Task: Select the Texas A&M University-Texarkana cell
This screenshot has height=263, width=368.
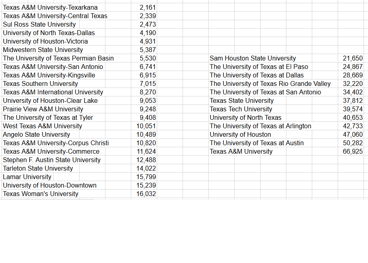Action: click(x=50, y=8)
